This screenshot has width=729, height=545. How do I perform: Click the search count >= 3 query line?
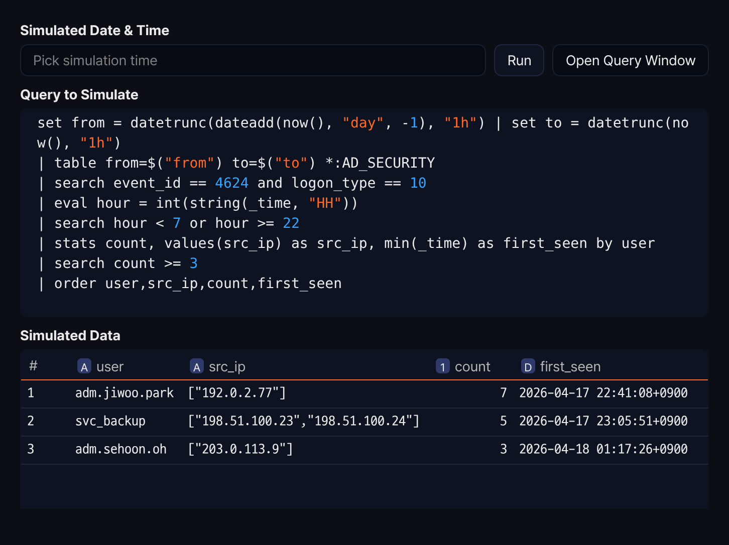(x=118, y=263)
